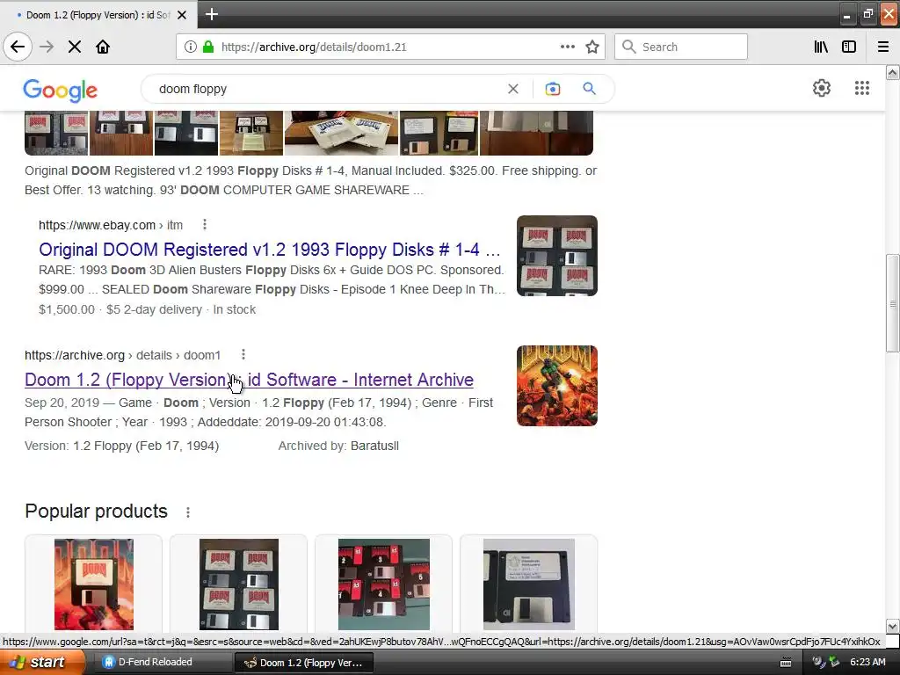Open the browser home page icon
The height and width of the screenshot is (675, 900).
coord(103,47)
